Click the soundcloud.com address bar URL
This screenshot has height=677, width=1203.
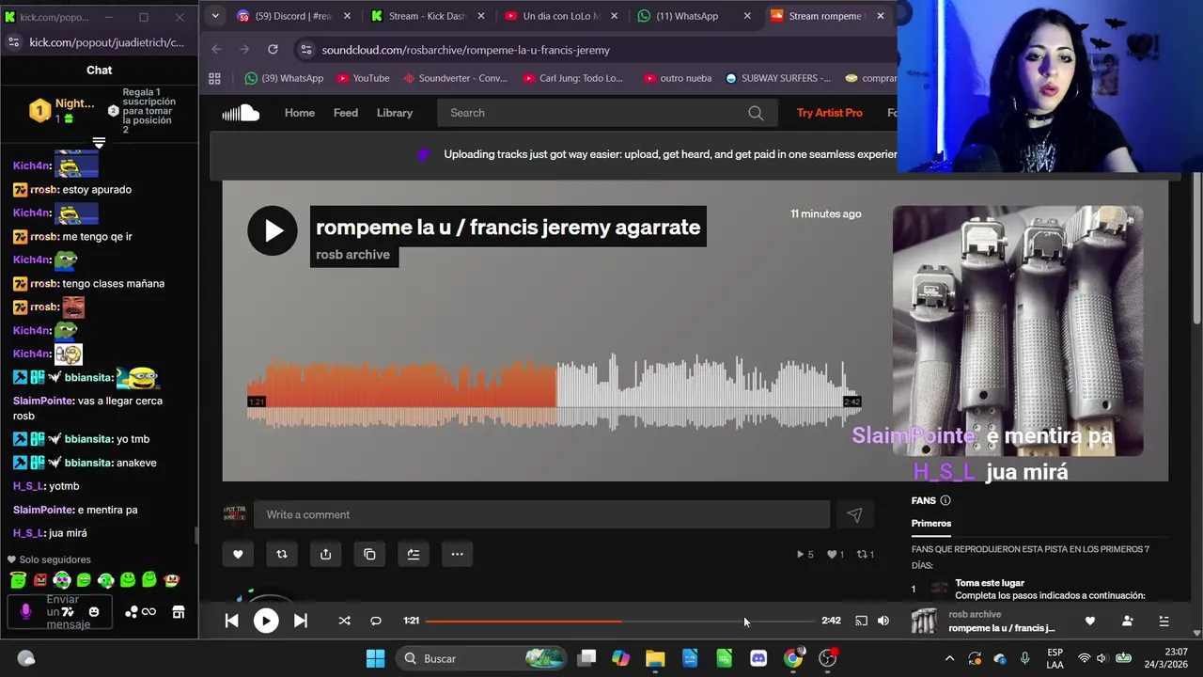click(466, 50)
